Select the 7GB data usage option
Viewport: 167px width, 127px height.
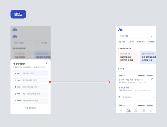pos(31,80)
